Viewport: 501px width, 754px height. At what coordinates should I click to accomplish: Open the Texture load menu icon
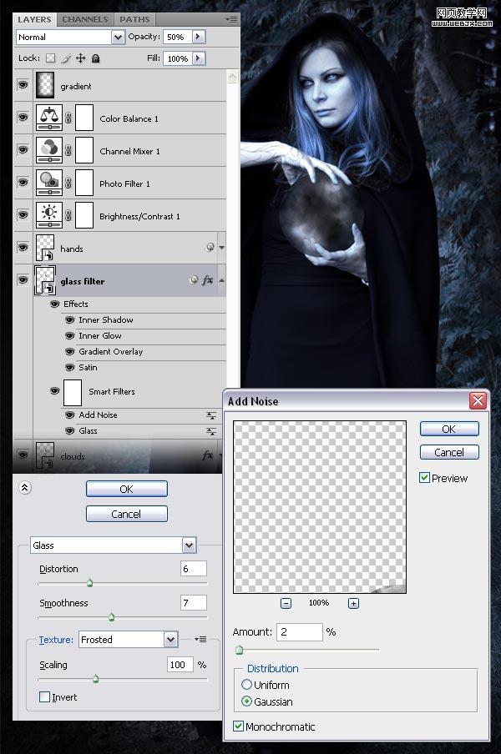pos(200,639)
